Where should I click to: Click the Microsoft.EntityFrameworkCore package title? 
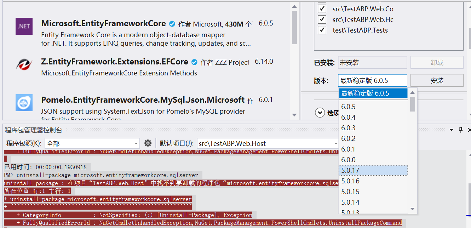pyautogui.click(x=103, y=24)
